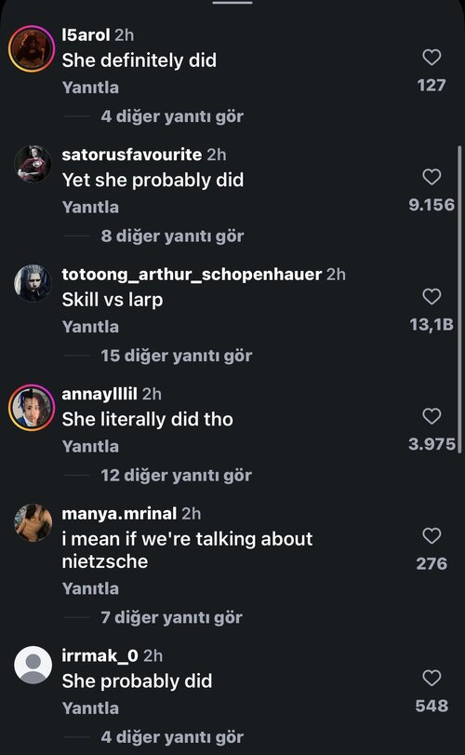Heart manya.mrinal's nietzsche comment

432,535
